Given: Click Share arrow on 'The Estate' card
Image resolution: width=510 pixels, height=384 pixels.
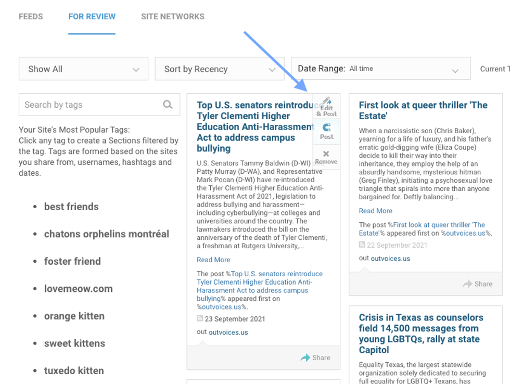Looking at the screenshot, I should pyautogui.click(x=467, y=284).
